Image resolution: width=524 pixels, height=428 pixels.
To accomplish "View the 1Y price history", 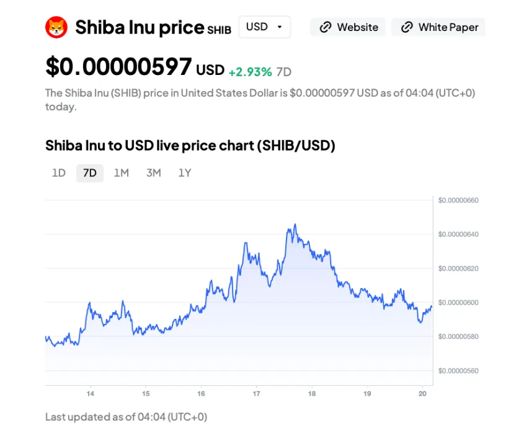I will pos(185,173).
